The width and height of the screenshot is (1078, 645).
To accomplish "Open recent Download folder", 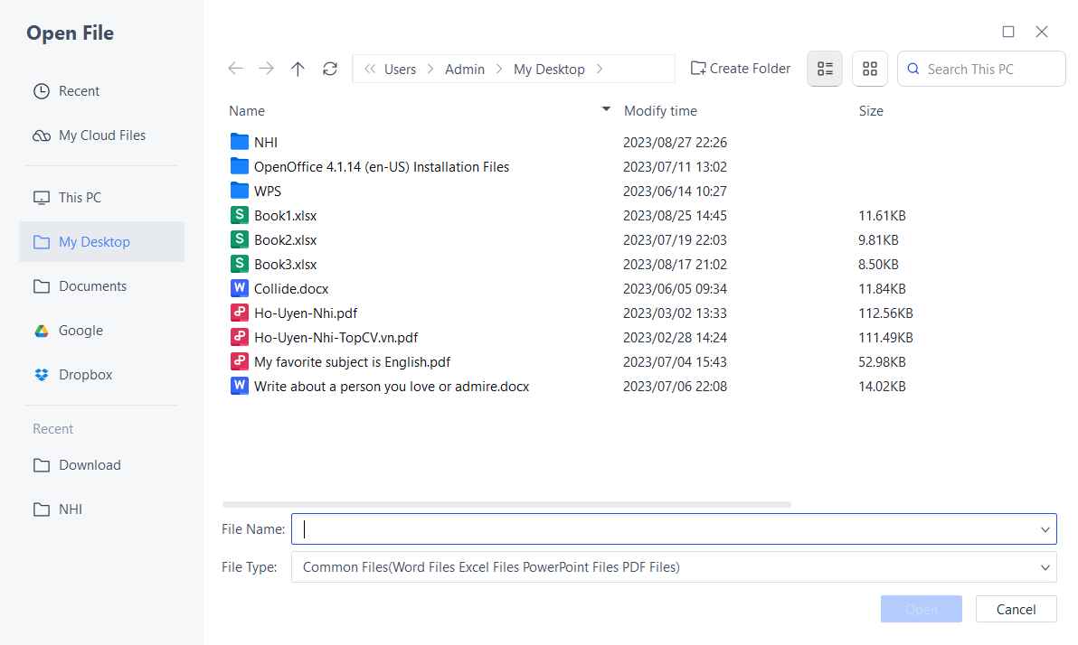I will click(102, 465).
